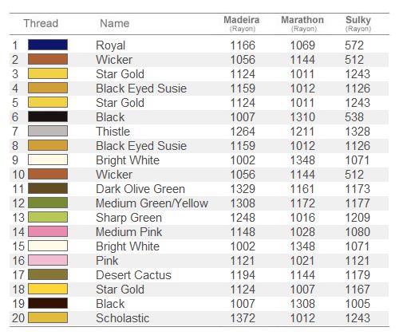Image resolution: width=399 pixels, height=335 pixels.
Task: Click the Name column header
Action: [x=115, y=23]
